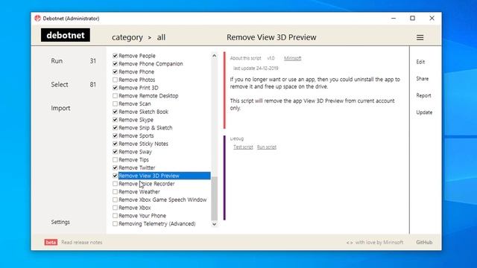477x268 pixels.
Task: Open Settings in the left sidebar
Action: (x=60, y=222)
